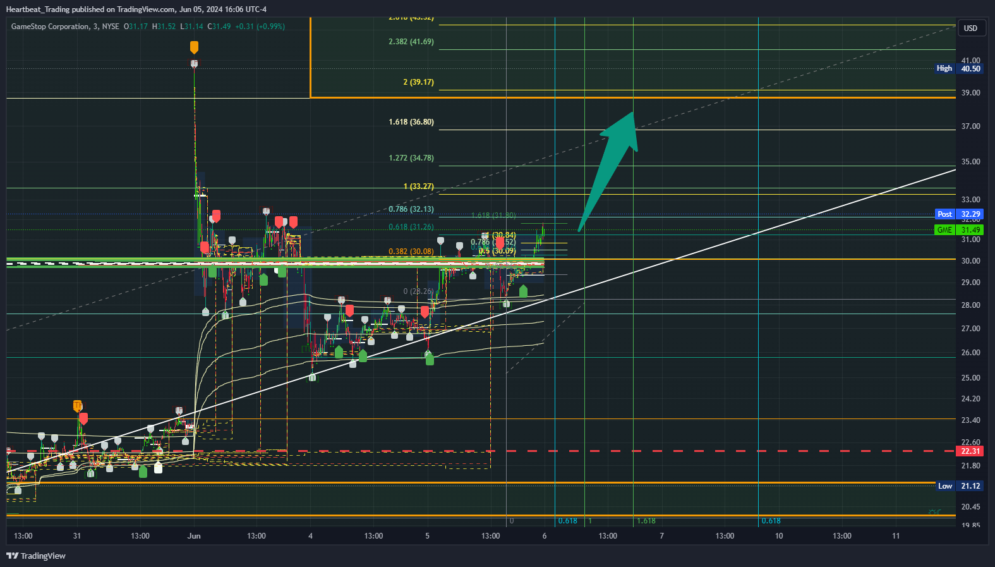Select the Fibonacci label 0.786 (32.13)
This screenshot has height=567, width=995.
coord(411,209)
